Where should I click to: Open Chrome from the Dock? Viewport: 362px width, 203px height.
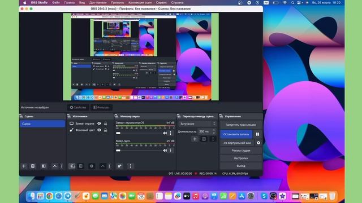[49, 196]
